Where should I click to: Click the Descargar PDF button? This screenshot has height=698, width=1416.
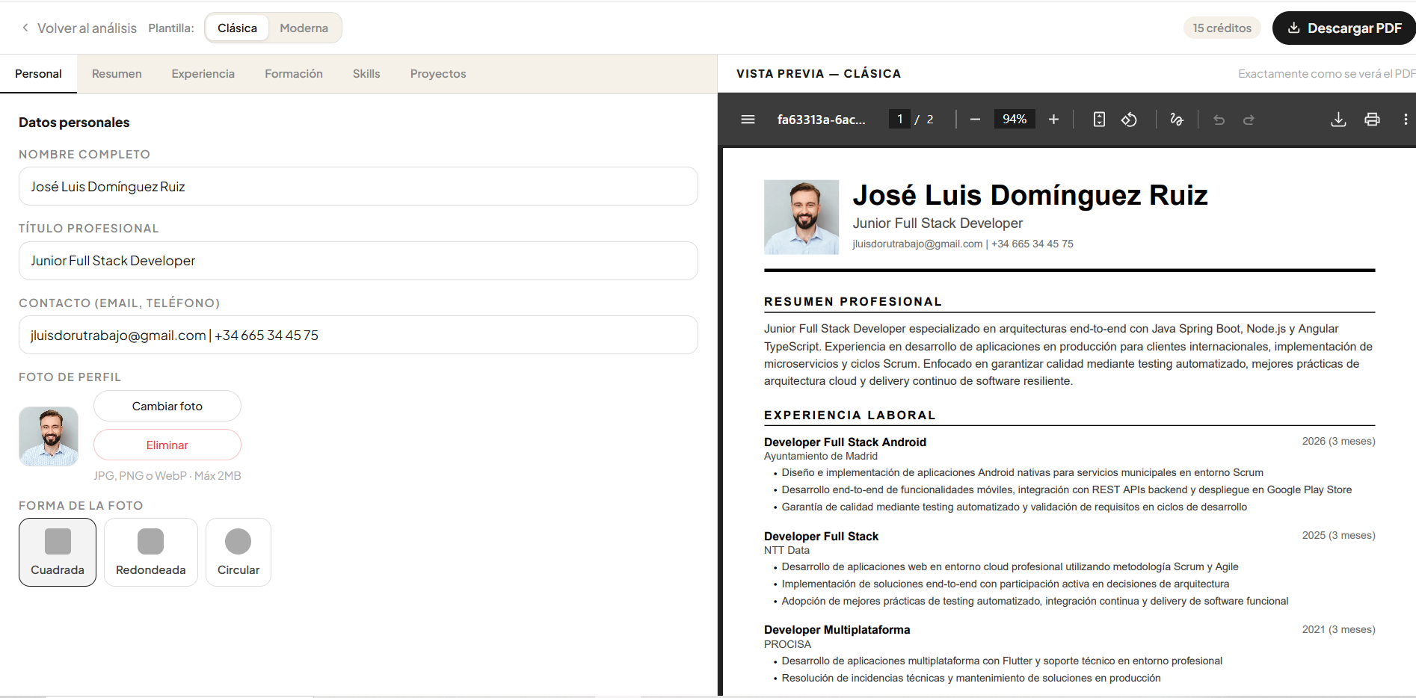[1343, 28]
